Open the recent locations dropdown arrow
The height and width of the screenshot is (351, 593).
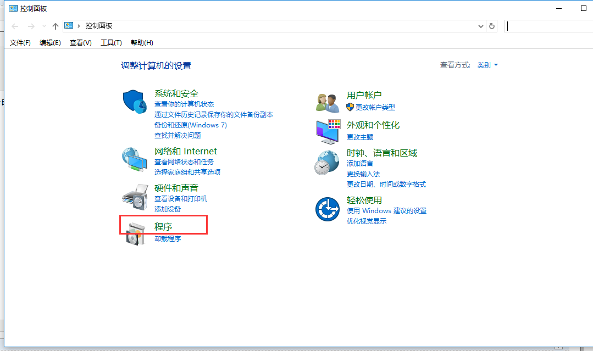44,26
